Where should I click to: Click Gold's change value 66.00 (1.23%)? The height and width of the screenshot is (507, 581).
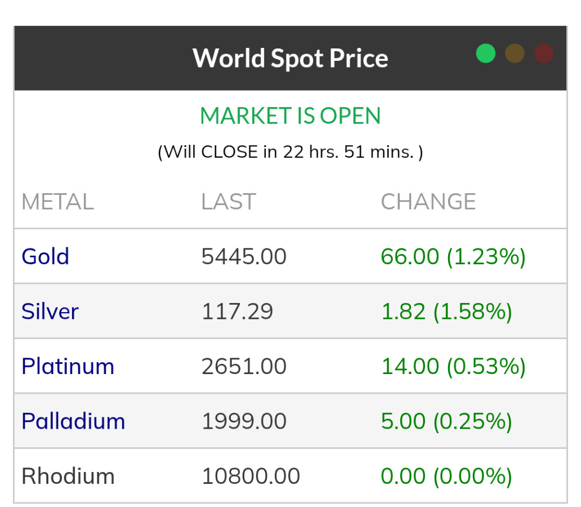[x=453, y=256]
